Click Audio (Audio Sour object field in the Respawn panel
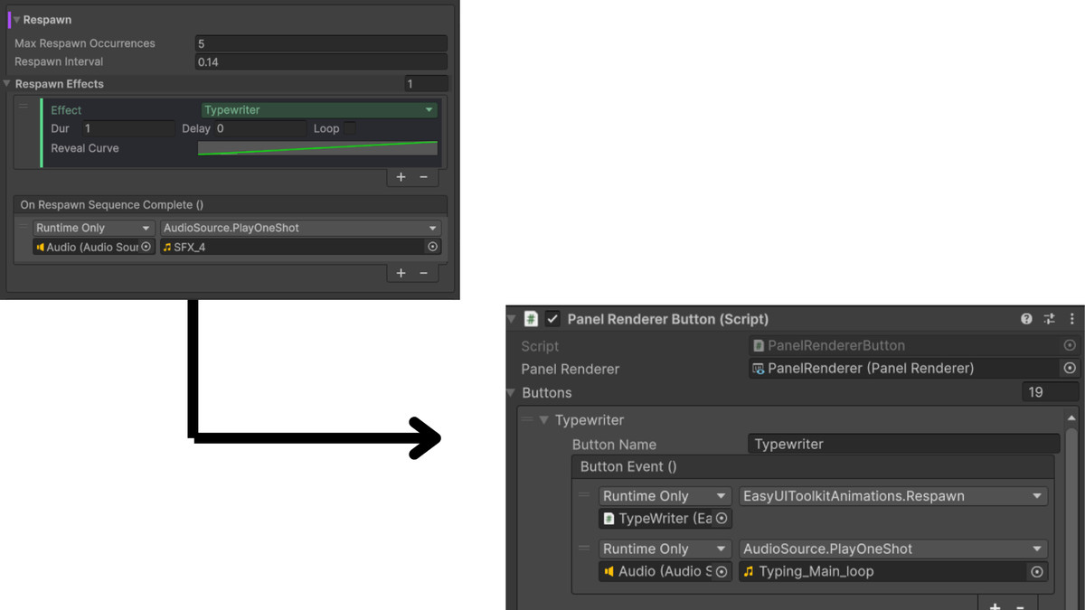 (87, 247)
